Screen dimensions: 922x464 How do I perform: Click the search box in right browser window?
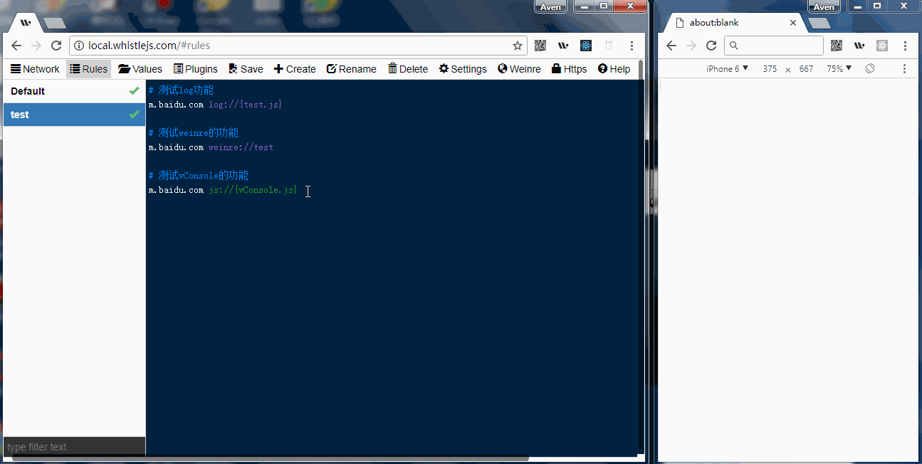click(x=774, y=46)
